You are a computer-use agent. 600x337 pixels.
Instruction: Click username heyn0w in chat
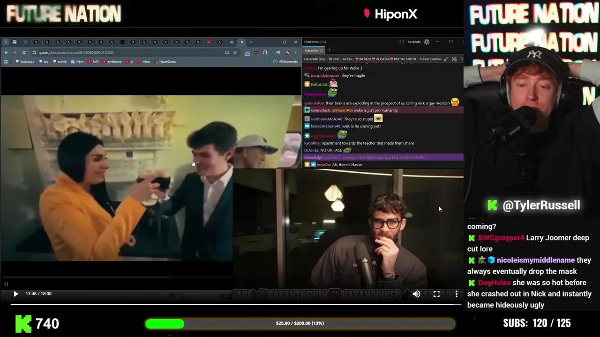(x=323, y=165)
